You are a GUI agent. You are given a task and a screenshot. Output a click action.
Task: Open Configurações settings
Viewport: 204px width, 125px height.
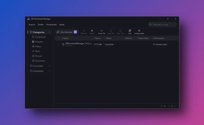point(139,32)
